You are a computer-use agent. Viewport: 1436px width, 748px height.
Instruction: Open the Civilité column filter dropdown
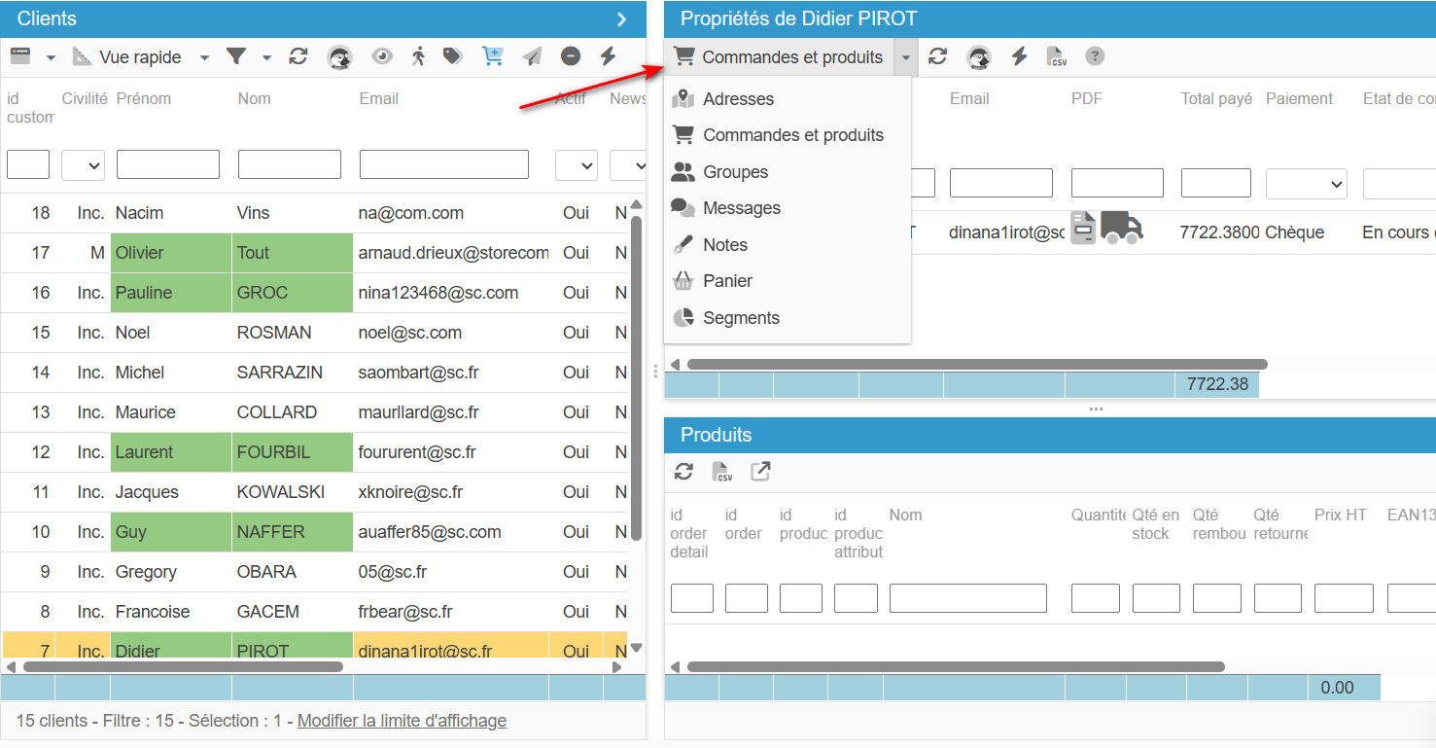coord(84,165)
